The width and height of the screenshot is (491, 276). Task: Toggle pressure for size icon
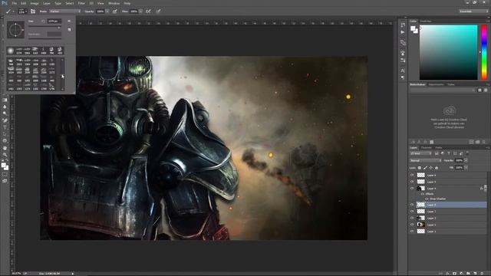coord(159,11)
